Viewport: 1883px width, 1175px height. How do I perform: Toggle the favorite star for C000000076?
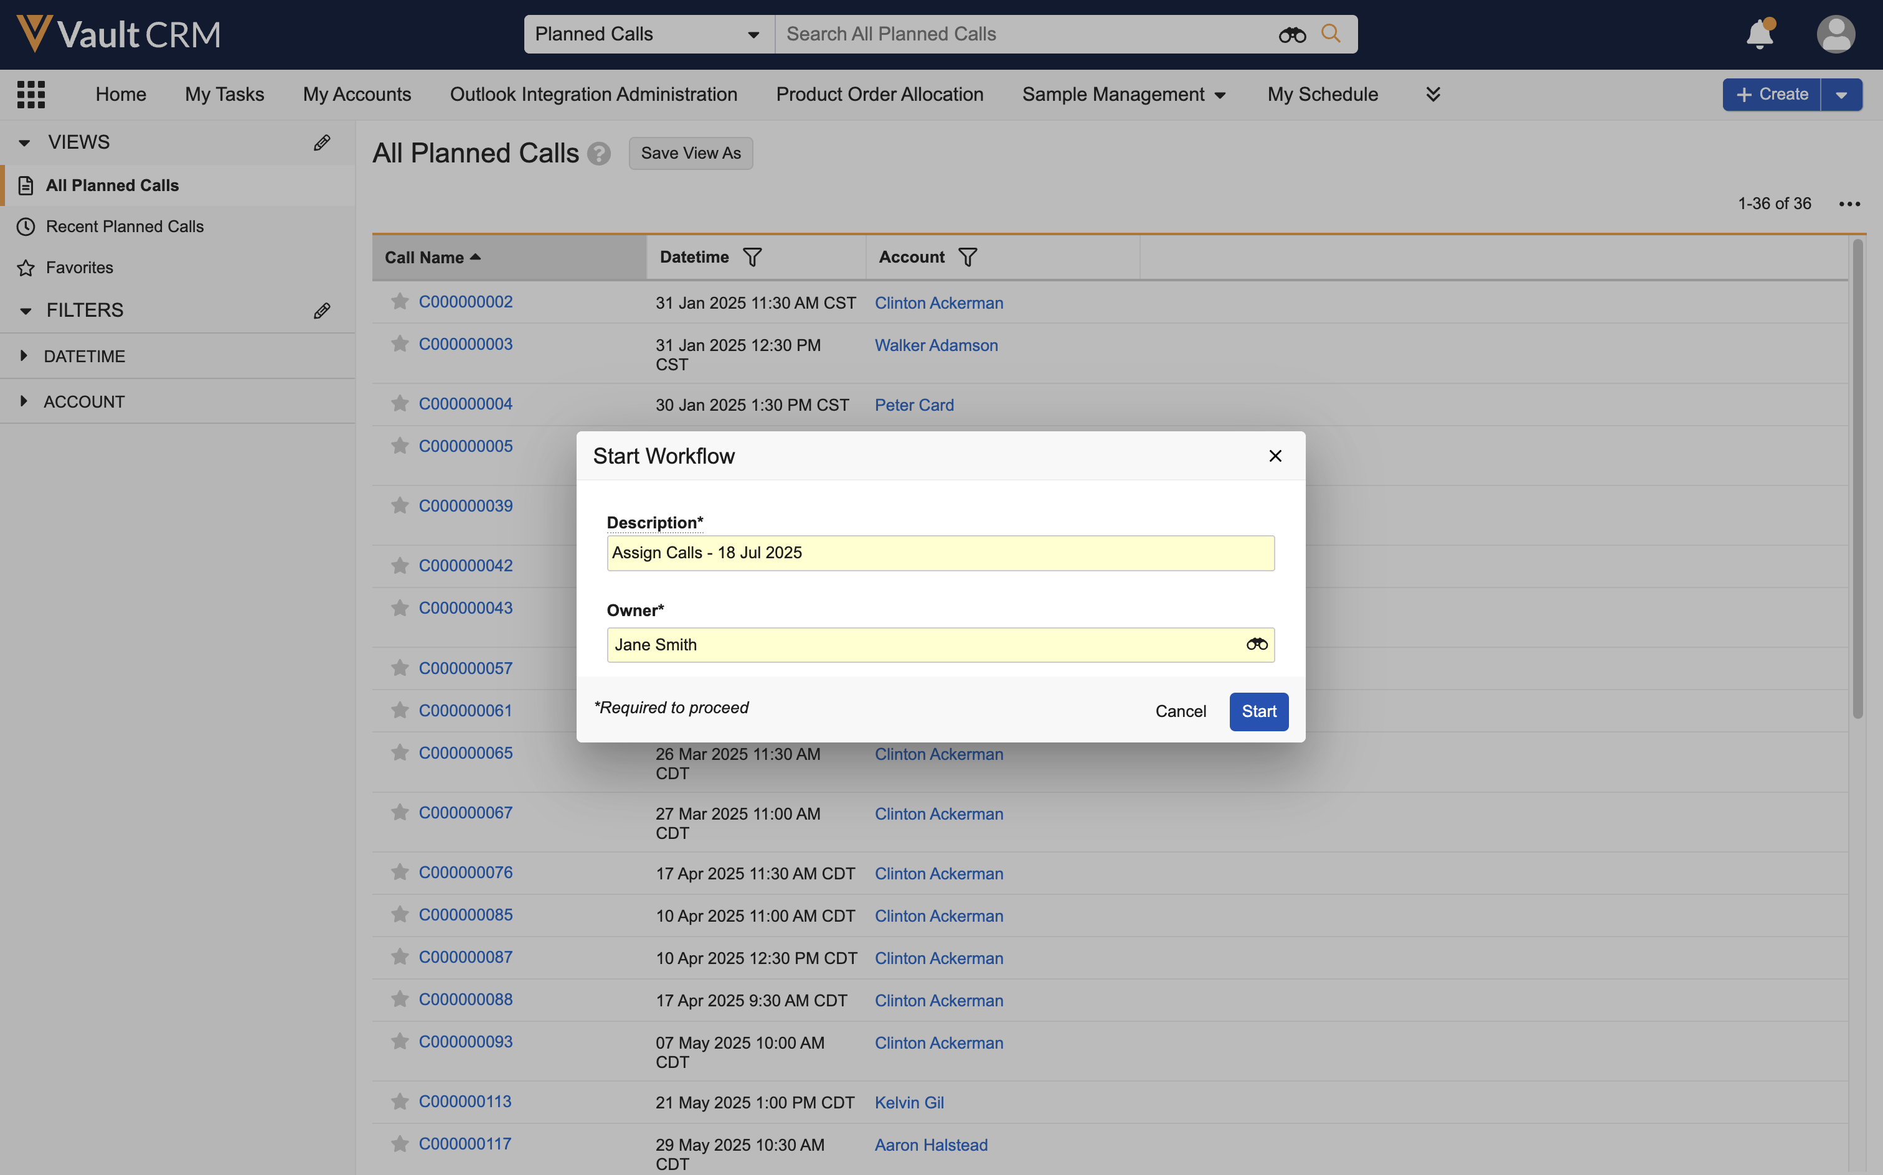400,872
